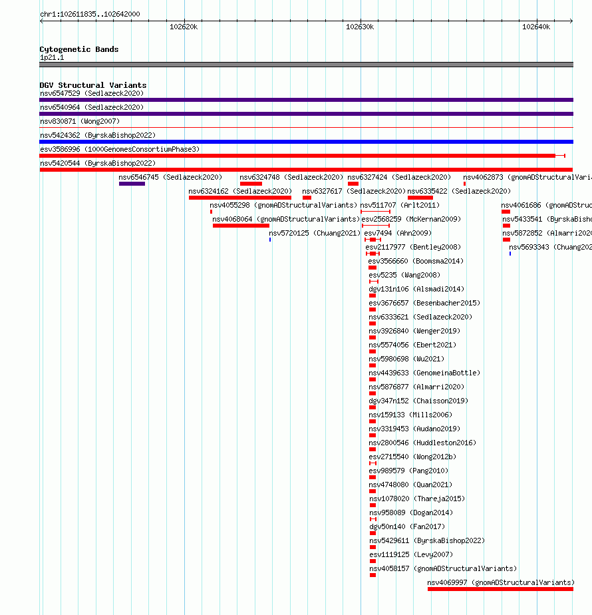Click the nsv3926840 (Wenger2019) label
This screenshot has width=592, height=615.
tap(415, 331)
